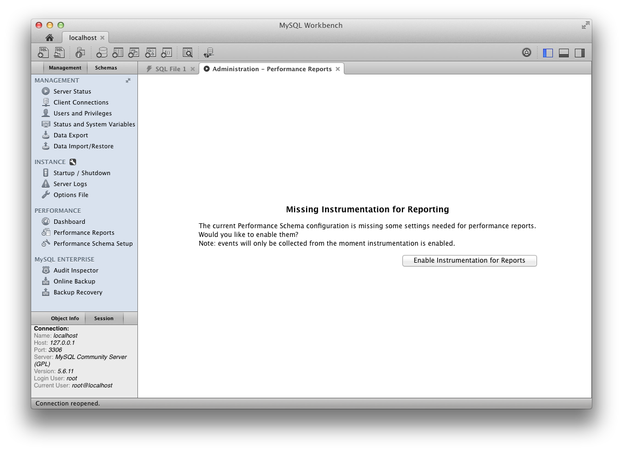Open the search table data tool
The image size is (623, 452).
click(x=187, y=52)
